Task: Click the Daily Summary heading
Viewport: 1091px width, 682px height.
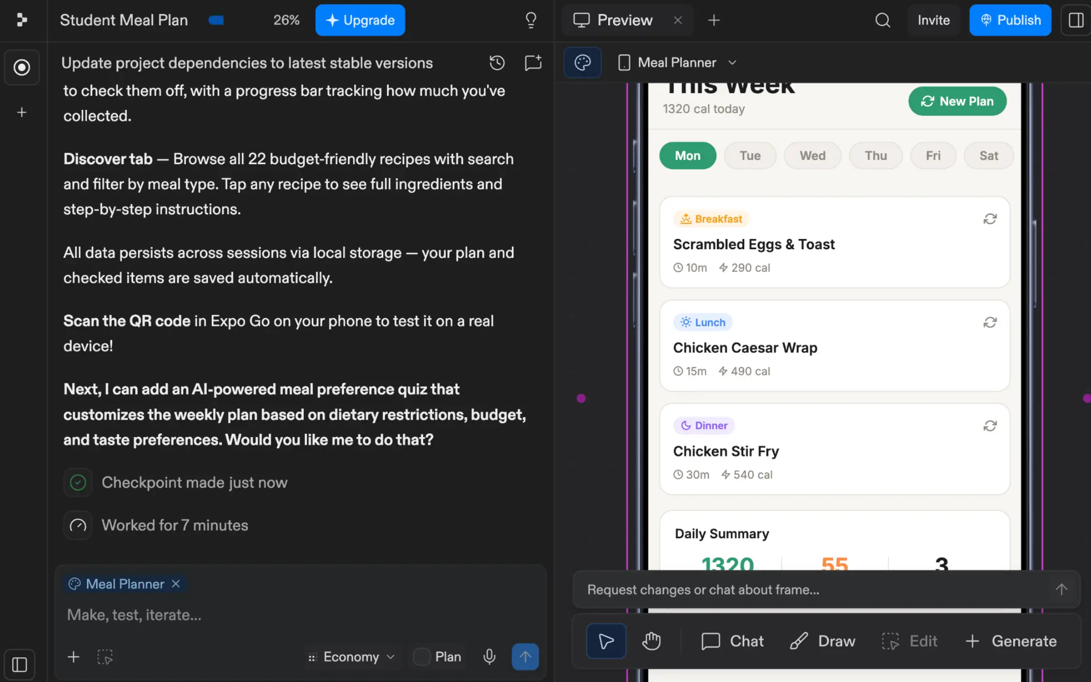Action: pos(722,534)
